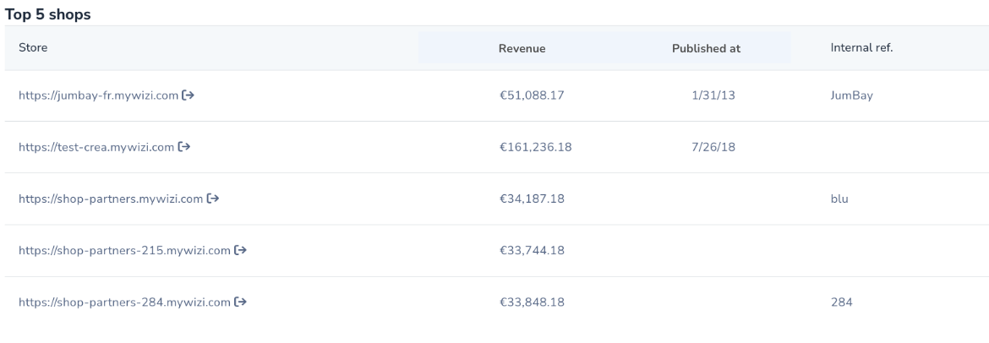
Task: Click the Top 5 shops heading
Action: 48,14
